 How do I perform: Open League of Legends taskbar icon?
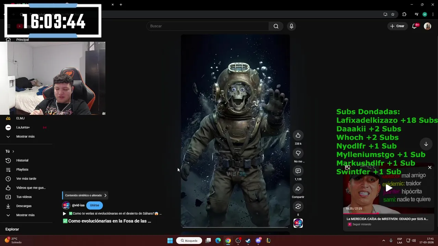[268, 241]
